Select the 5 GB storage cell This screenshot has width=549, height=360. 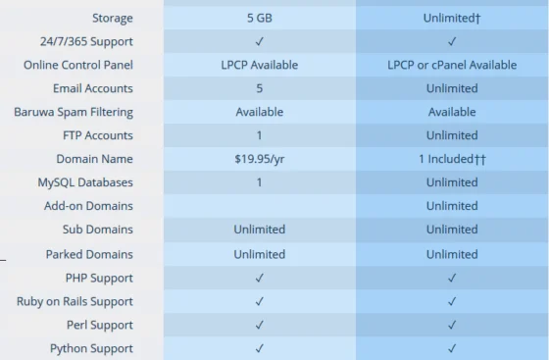pyautogui.click(x=260, y=18)
